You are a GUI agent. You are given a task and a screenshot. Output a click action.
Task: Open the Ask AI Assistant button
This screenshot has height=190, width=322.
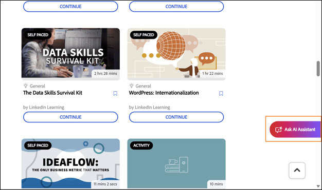[x=295, y=129]
